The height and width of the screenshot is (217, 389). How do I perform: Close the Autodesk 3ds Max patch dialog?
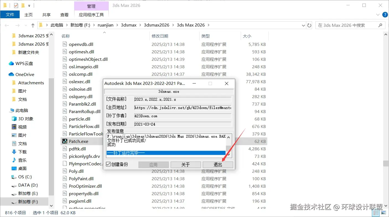pyautogui.click(x=227, y=83)
